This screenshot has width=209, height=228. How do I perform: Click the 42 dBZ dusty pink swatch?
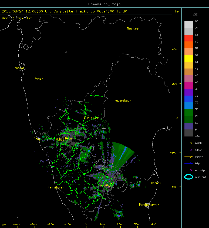(x=188, y=79)
